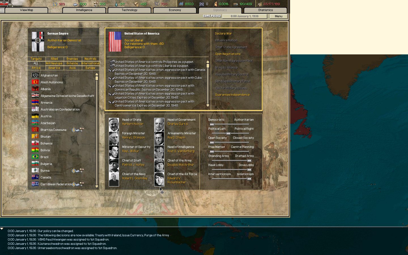Open the Technology tab
408x255 pixels.
(x=129, y=10)
